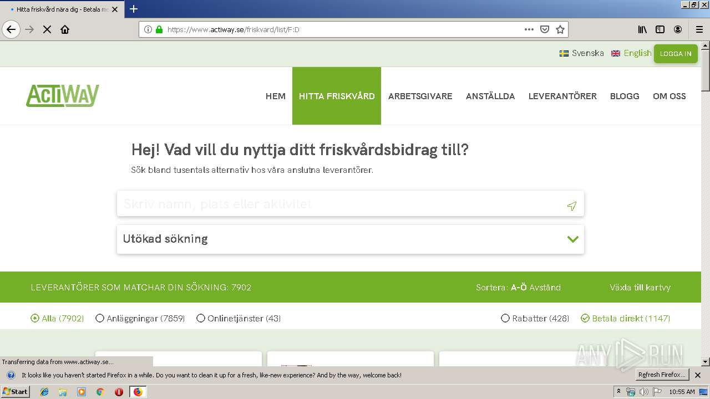Open file explorer folder in taskbar
The height and width of the screenshot is (399, 710).
63,392
